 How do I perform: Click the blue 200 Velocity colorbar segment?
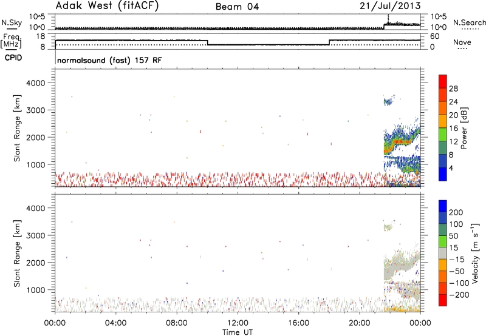tap(443, 206)
